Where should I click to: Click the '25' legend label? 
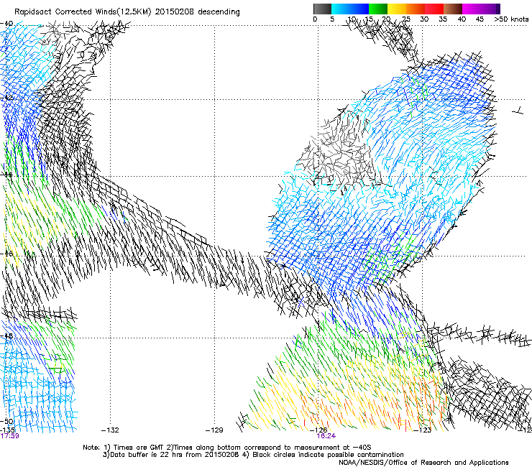[405, 19]
